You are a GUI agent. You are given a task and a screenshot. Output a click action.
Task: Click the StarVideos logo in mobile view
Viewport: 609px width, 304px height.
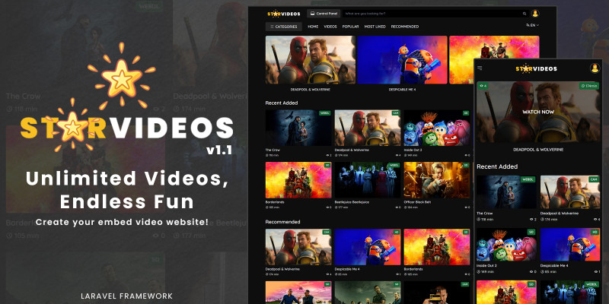[x=537, y=68]
